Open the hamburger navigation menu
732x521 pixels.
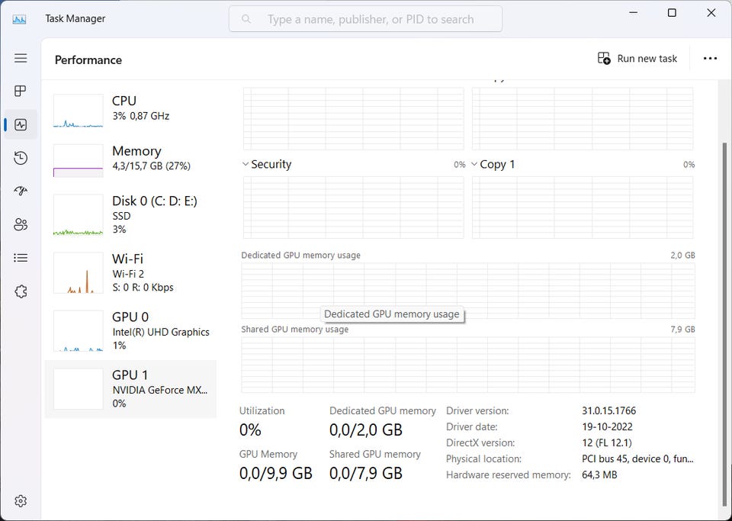21,58
